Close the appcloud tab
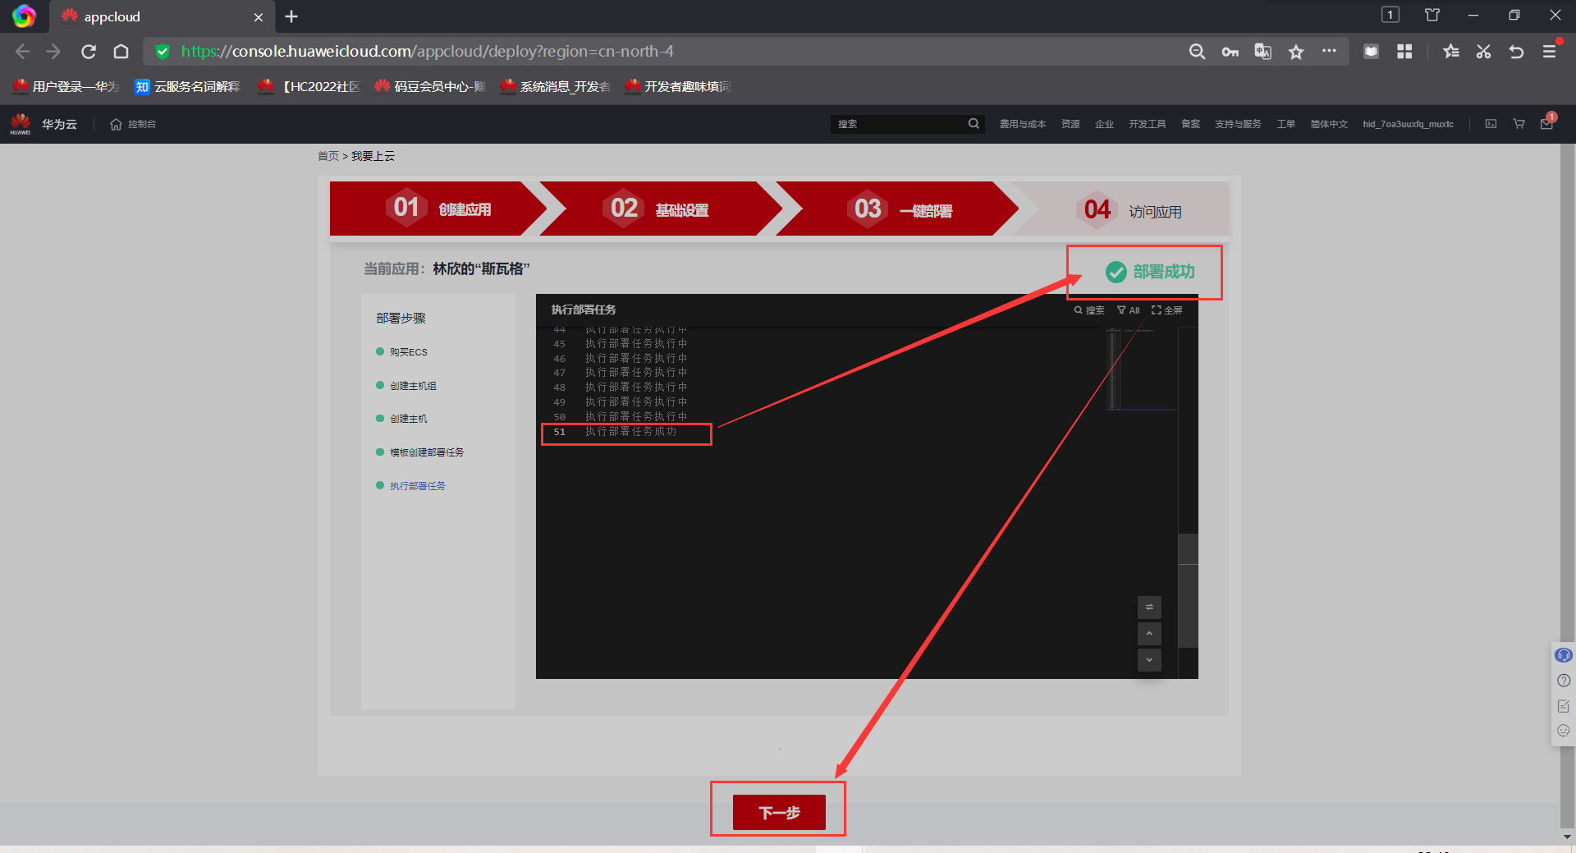Image resolution: width=1576 pixels, height=853 pixels. click(x=259, y=17)
